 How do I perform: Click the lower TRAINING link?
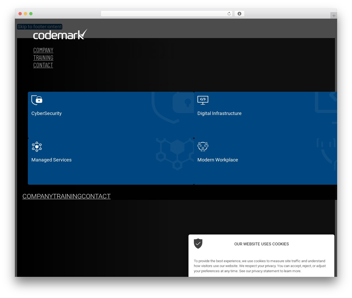67,196
